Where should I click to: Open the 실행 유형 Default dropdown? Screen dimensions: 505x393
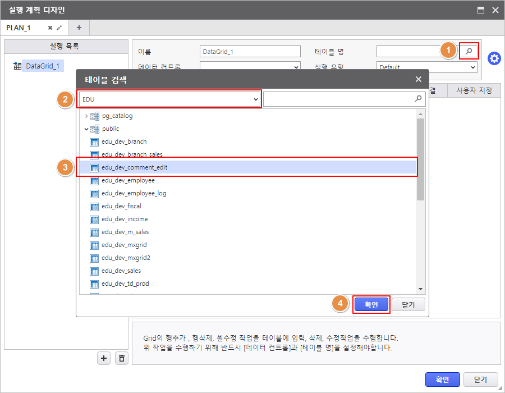[427, 67]
